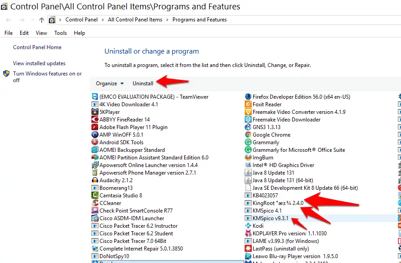Click the Uninstall toolbar button

tap(143, 83)
